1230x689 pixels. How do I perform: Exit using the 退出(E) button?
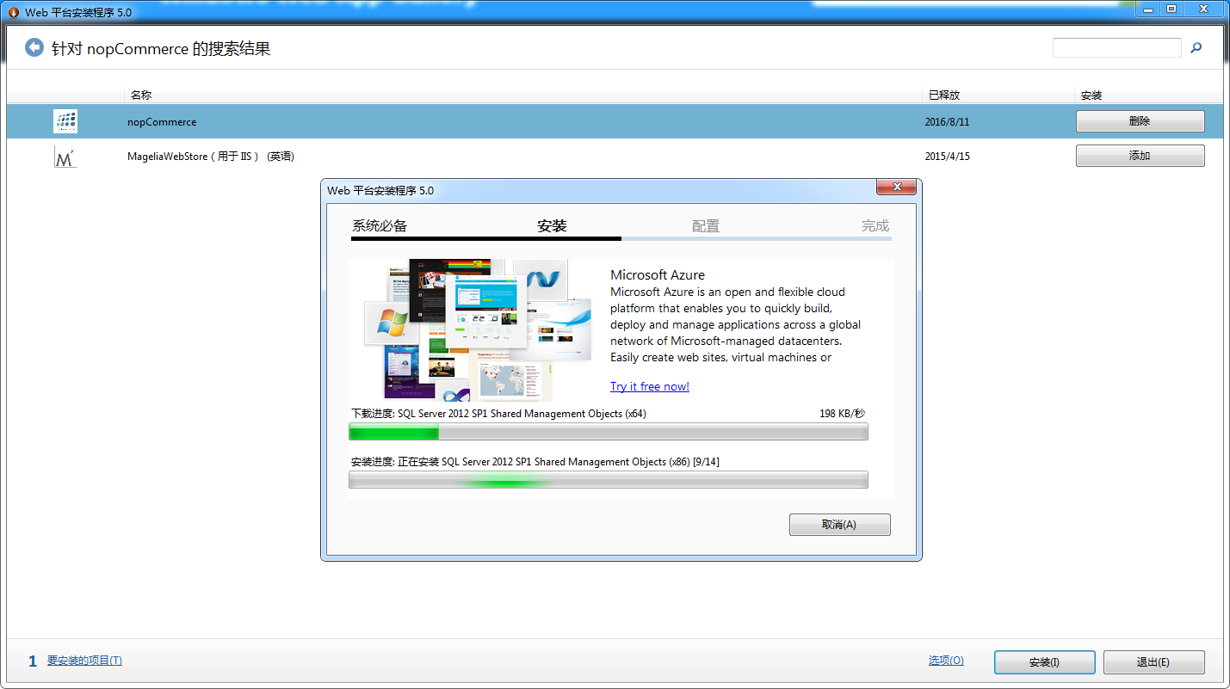point(1153,662)
